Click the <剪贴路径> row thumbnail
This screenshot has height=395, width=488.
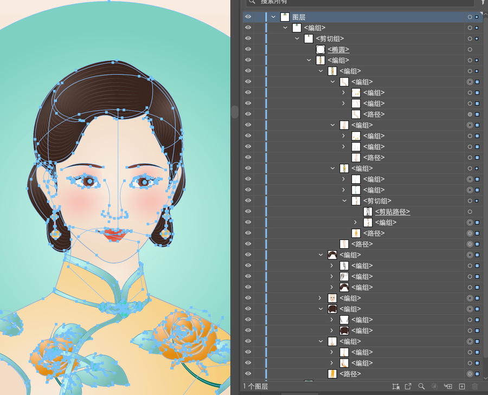[368, 212]
